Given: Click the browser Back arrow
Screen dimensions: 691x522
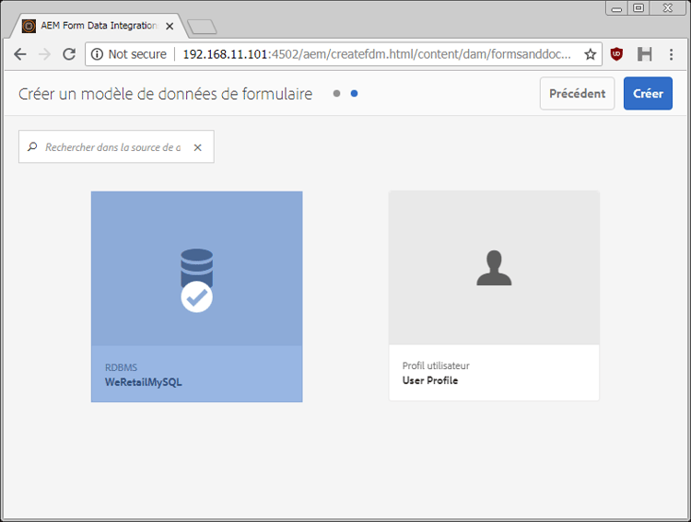Looking at the screenshot, I should click(20, 54).
